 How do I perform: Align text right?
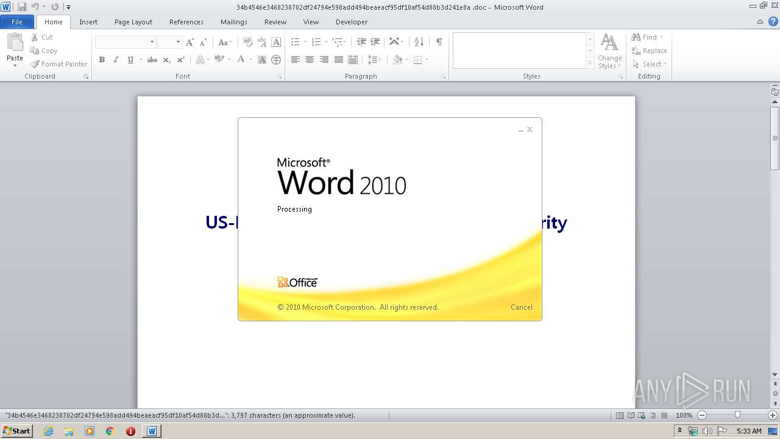[324, 60]
